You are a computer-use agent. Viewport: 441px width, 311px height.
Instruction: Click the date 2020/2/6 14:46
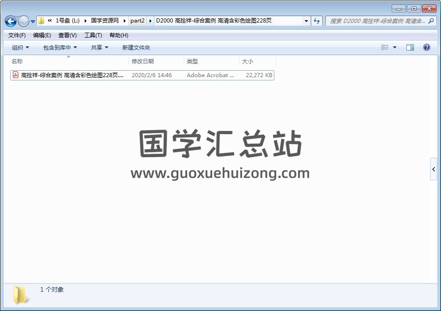point(151,75)
